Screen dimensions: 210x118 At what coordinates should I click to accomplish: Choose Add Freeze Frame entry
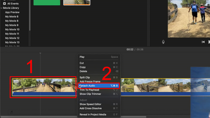[x=99, y=82]
